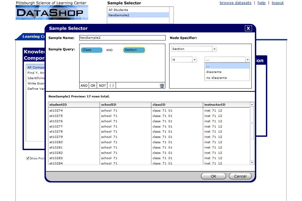Select All Students in sample list
This screenshot has height=201, width=302.
coord(118,10)
